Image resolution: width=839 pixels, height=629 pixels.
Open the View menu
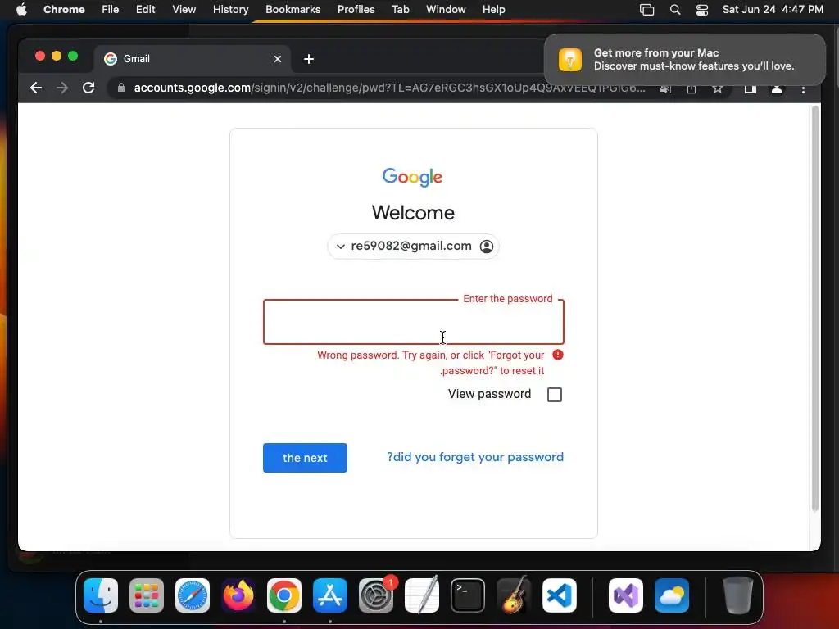click(184, 10)
